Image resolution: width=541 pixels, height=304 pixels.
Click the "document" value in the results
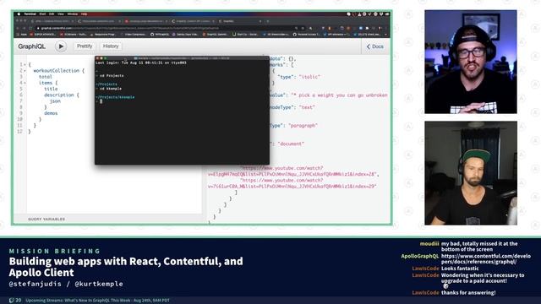click(291, 144)
